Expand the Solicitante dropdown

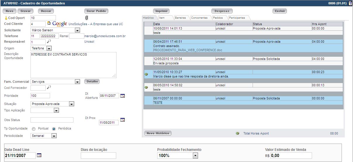coord(77,30)
